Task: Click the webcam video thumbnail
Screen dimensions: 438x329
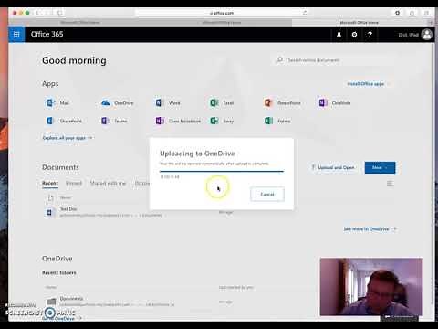Action: 371,287
